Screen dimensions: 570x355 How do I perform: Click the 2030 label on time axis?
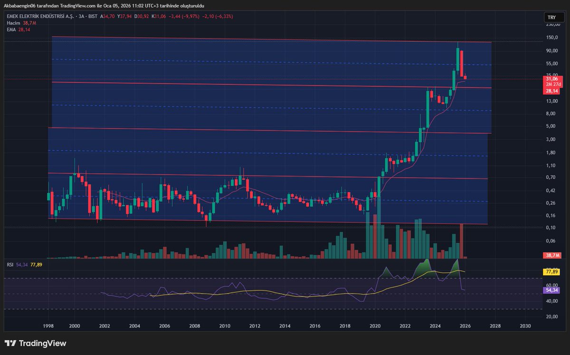525,326
